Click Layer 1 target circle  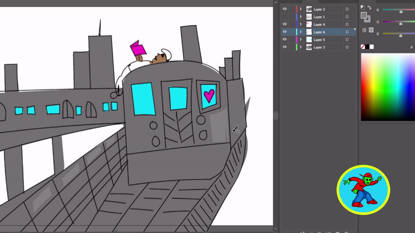tap(347, 17)
